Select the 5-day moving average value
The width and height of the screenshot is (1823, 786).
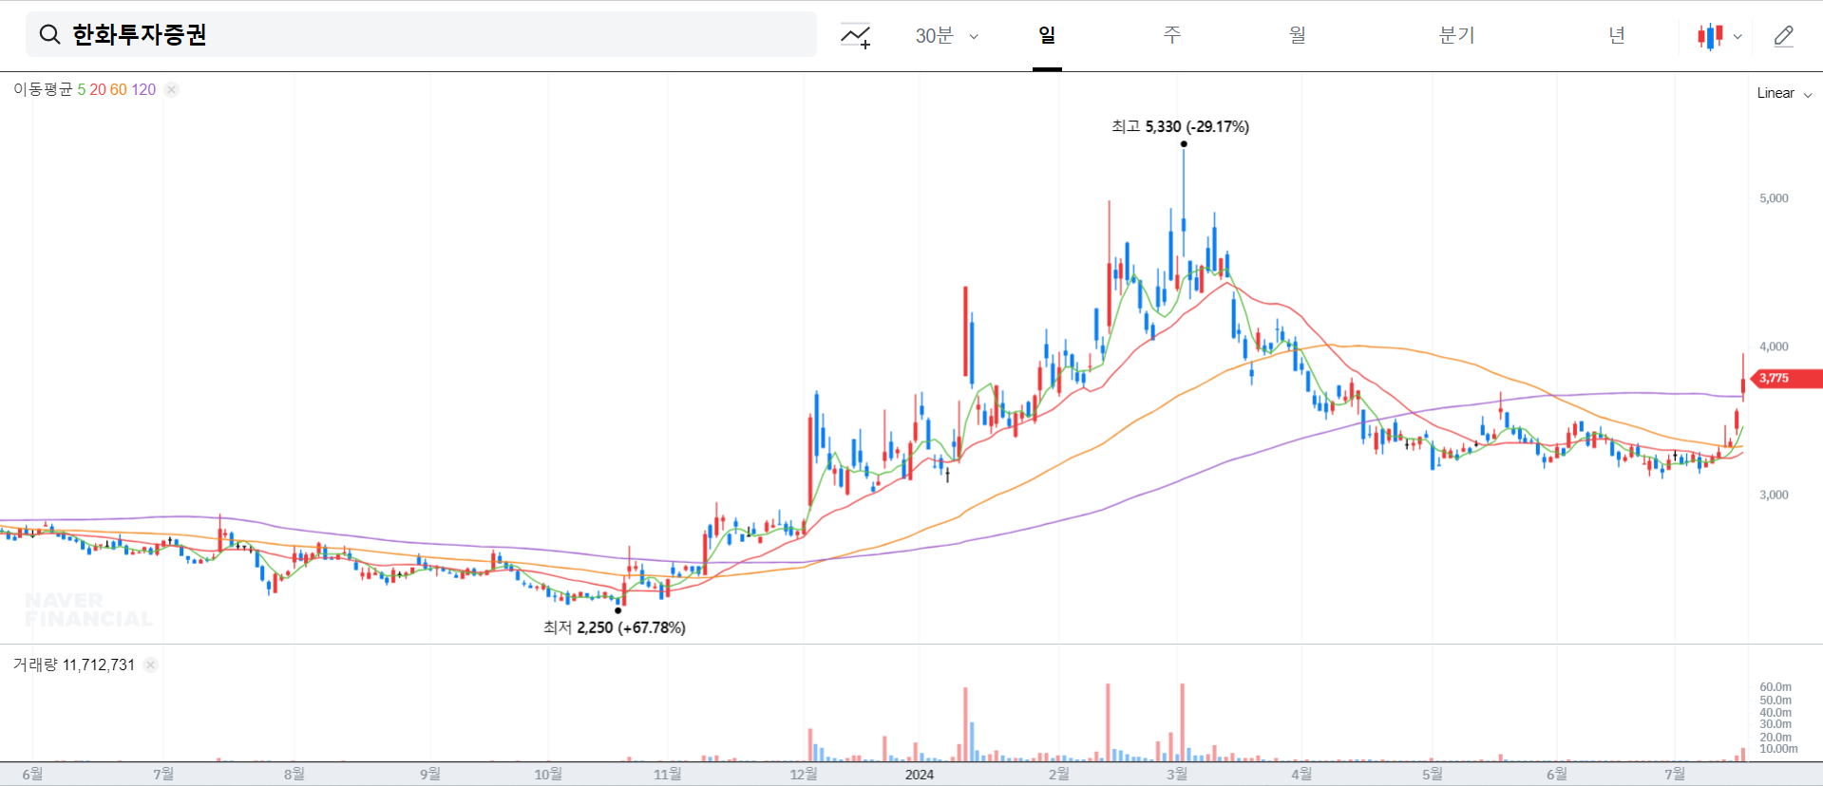click(82, 89)
